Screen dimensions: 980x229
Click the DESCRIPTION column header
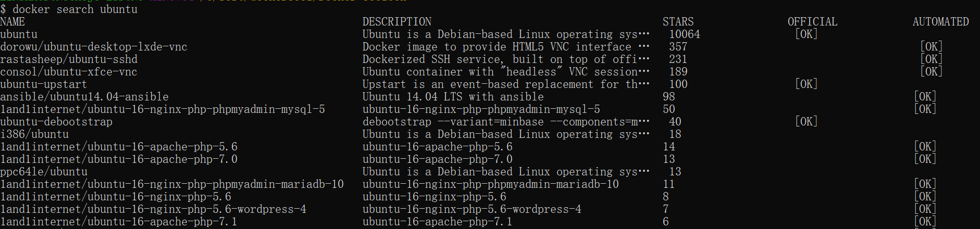coord(397,22)
